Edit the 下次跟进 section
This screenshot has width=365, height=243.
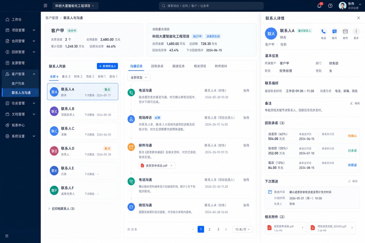[353, 181]
